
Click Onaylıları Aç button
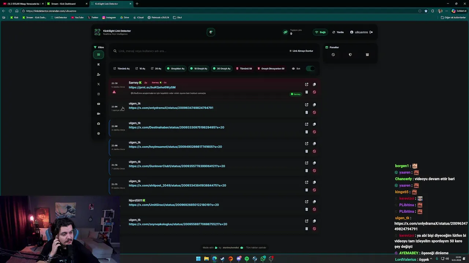[176, 68]
